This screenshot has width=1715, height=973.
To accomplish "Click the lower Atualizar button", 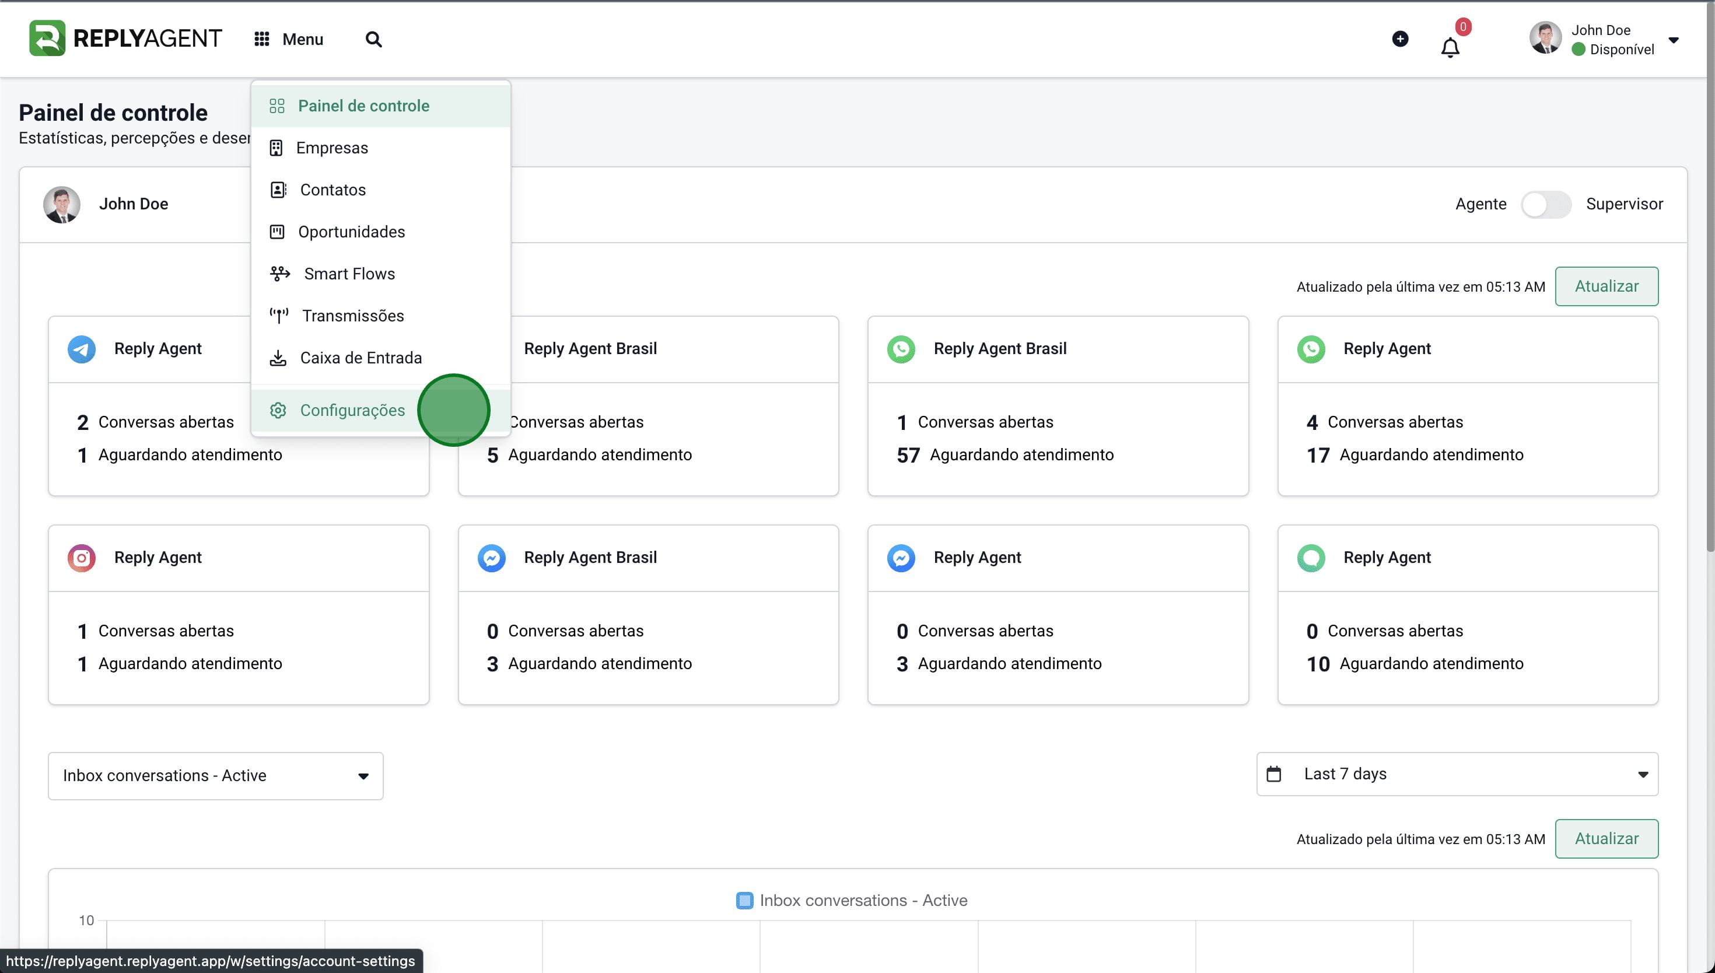I will (x=1606, y=839).
